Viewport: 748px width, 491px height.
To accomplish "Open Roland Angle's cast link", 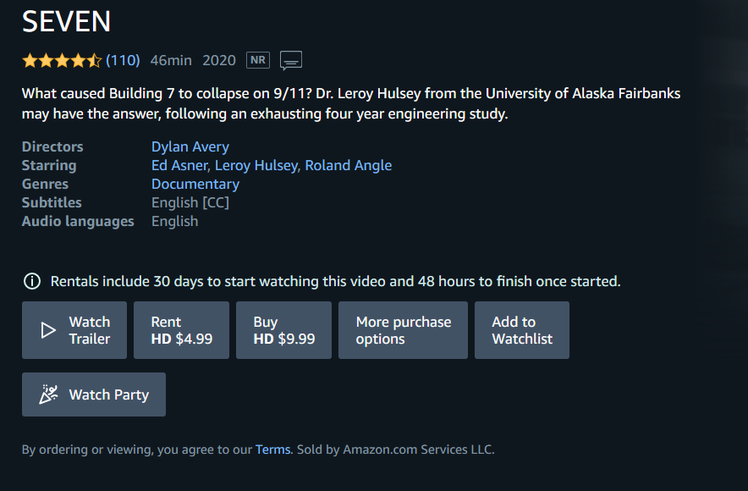I will point(349,166).
